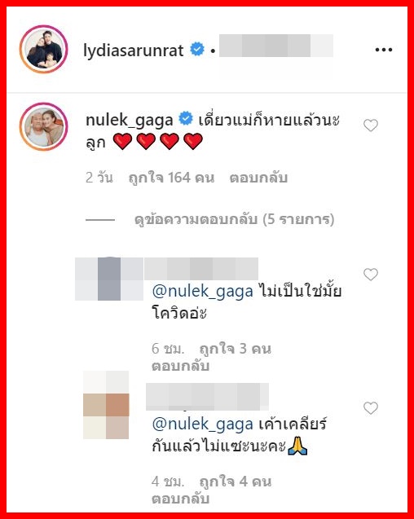Screen dimensions: 414x519
Task: Like nulek_gaga's comment with the heart icon
Action: click(371, 125)
